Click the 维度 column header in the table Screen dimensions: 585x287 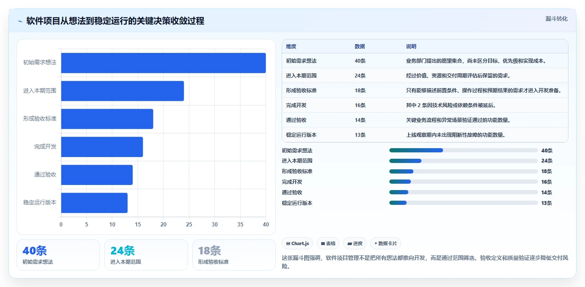(x=291, y=47)
